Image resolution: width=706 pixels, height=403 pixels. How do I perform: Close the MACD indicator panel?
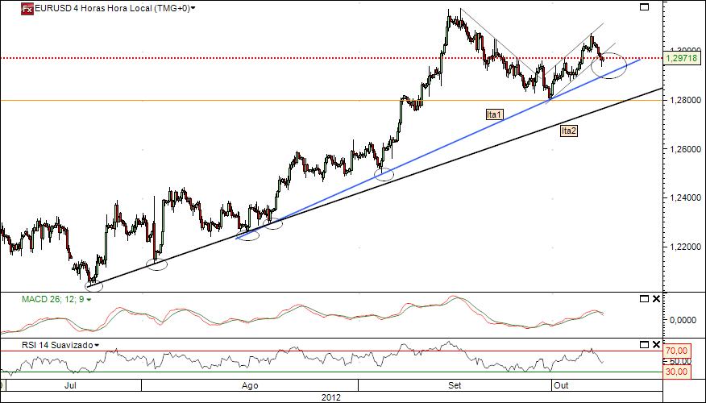pos(656,298)
